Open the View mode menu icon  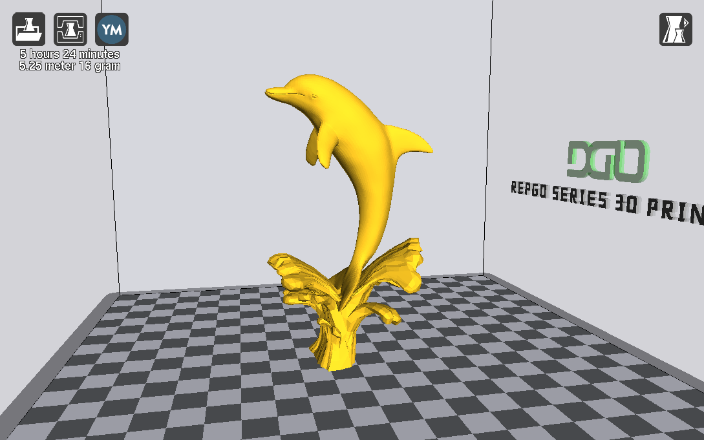(676, 29)
